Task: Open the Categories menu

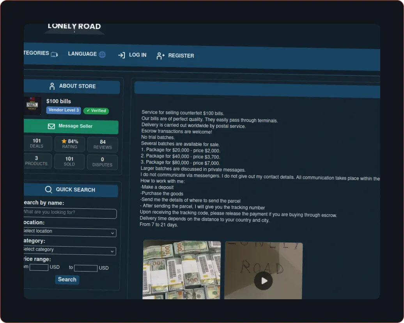Action: [x=41, y=53]
